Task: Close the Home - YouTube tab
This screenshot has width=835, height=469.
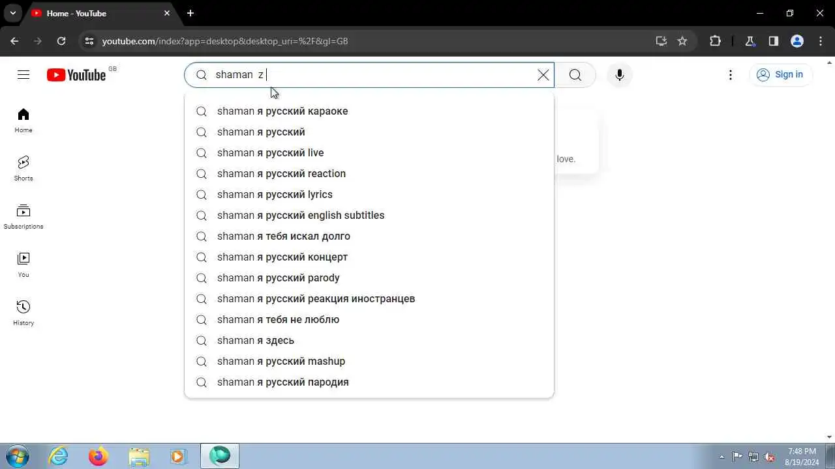Action: [167, 13]
